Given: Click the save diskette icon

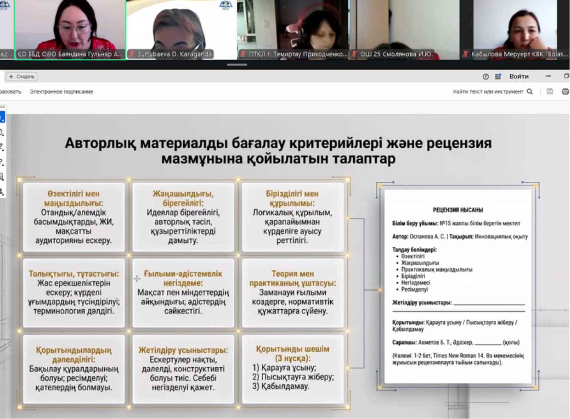Looking at the screenshot, I should pyautogui.click(x=550, y=92).
